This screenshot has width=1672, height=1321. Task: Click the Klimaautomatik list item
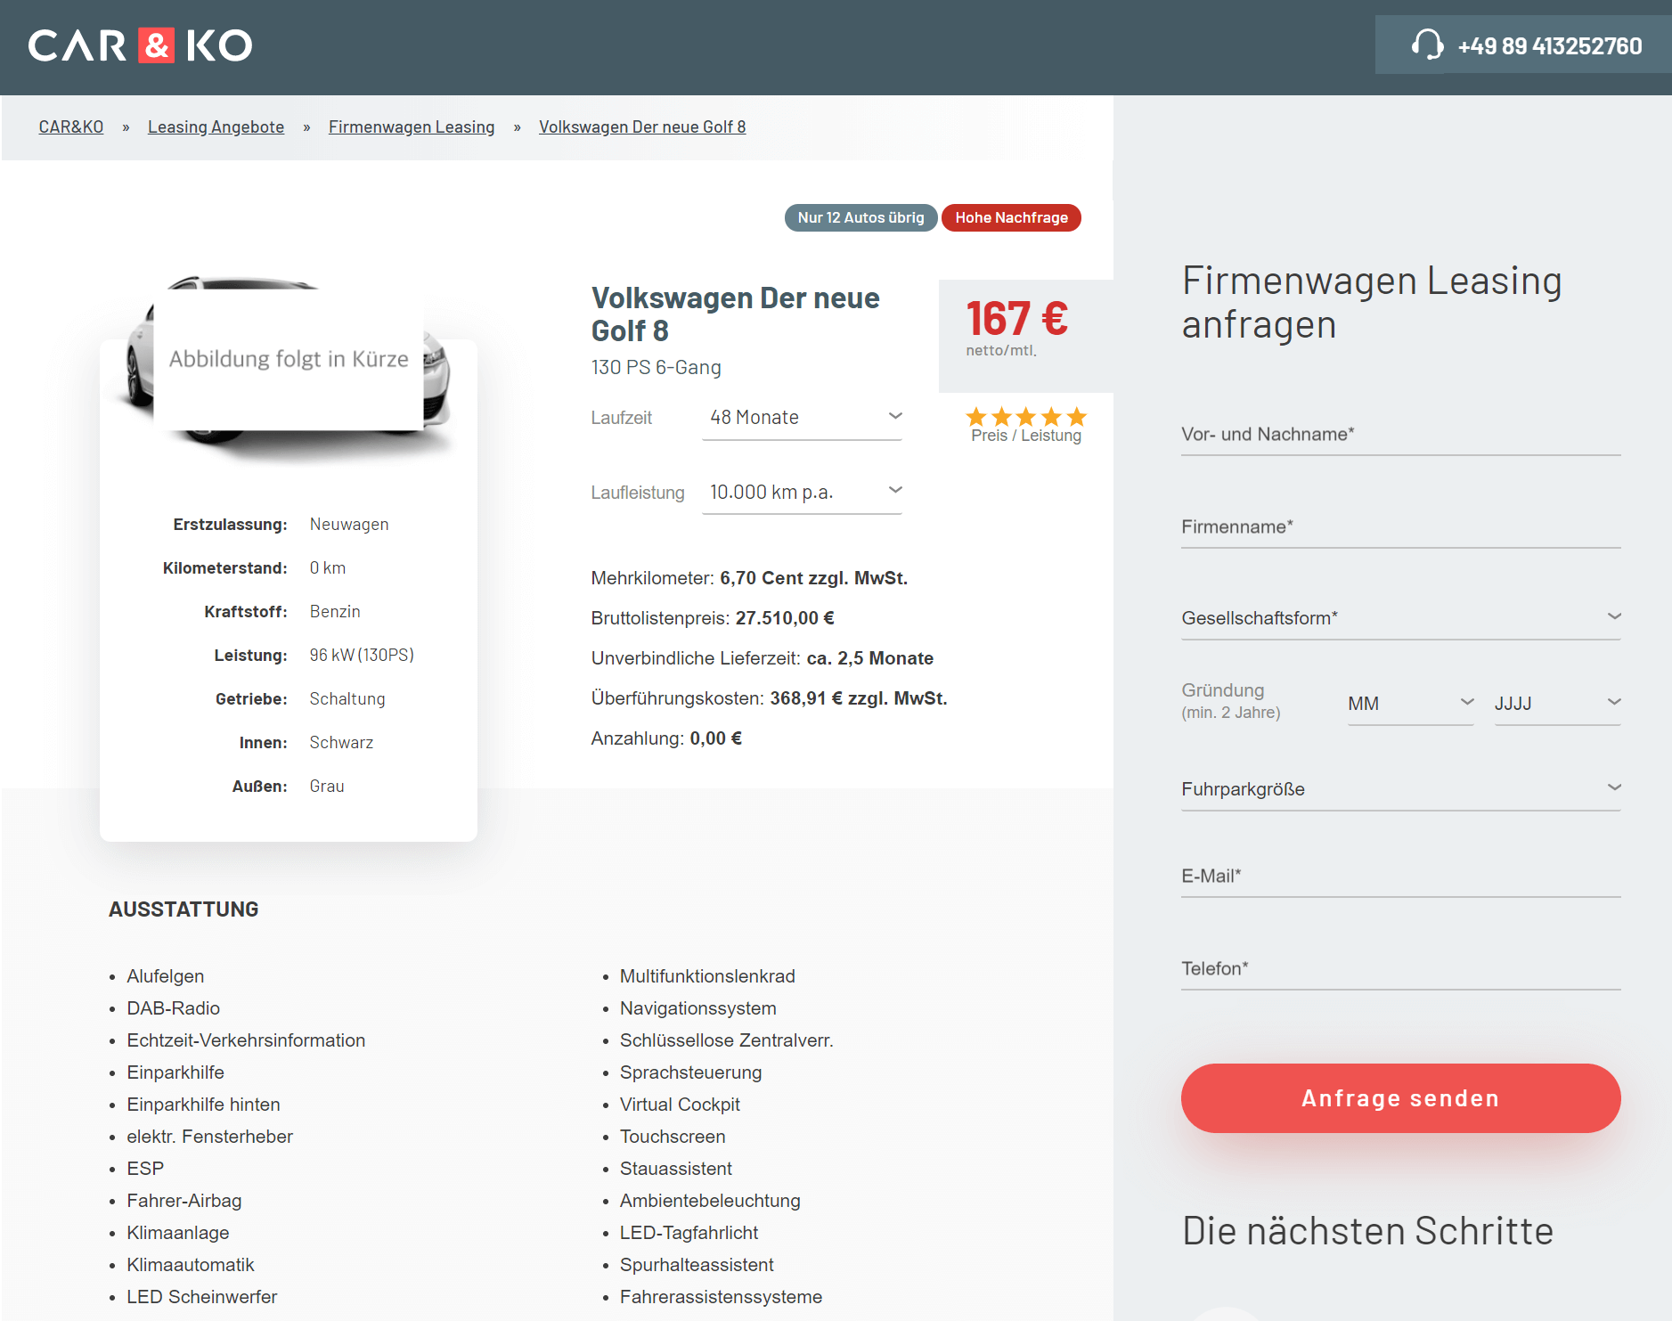click(x=191, y=1265)
